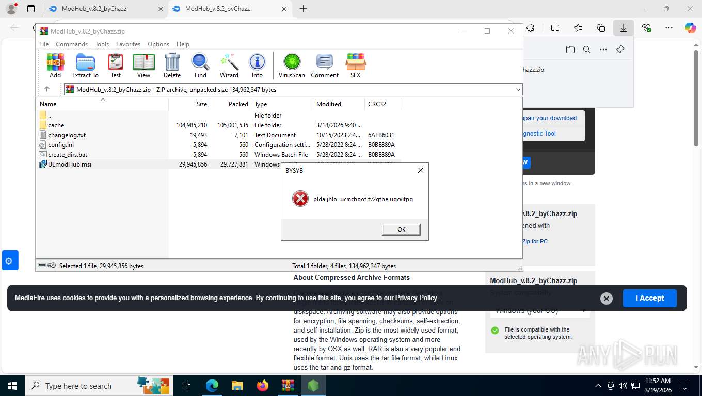Open File Explorer from the taskbar
The width and height of the screenshot is (702, 396).
click(237, 386)
